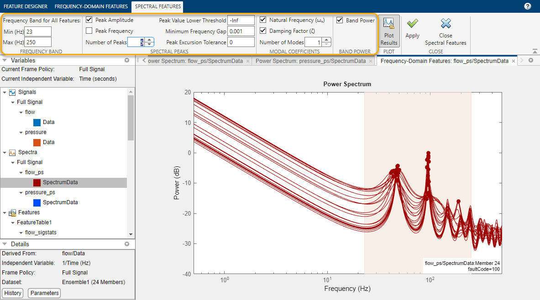
Task: Toggle the Natural Frequency checkbox
Action: pos(263,20)
